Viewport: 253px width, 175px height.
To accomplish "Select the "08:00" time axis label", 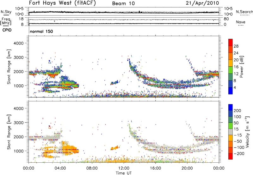I will pos(92,168).
